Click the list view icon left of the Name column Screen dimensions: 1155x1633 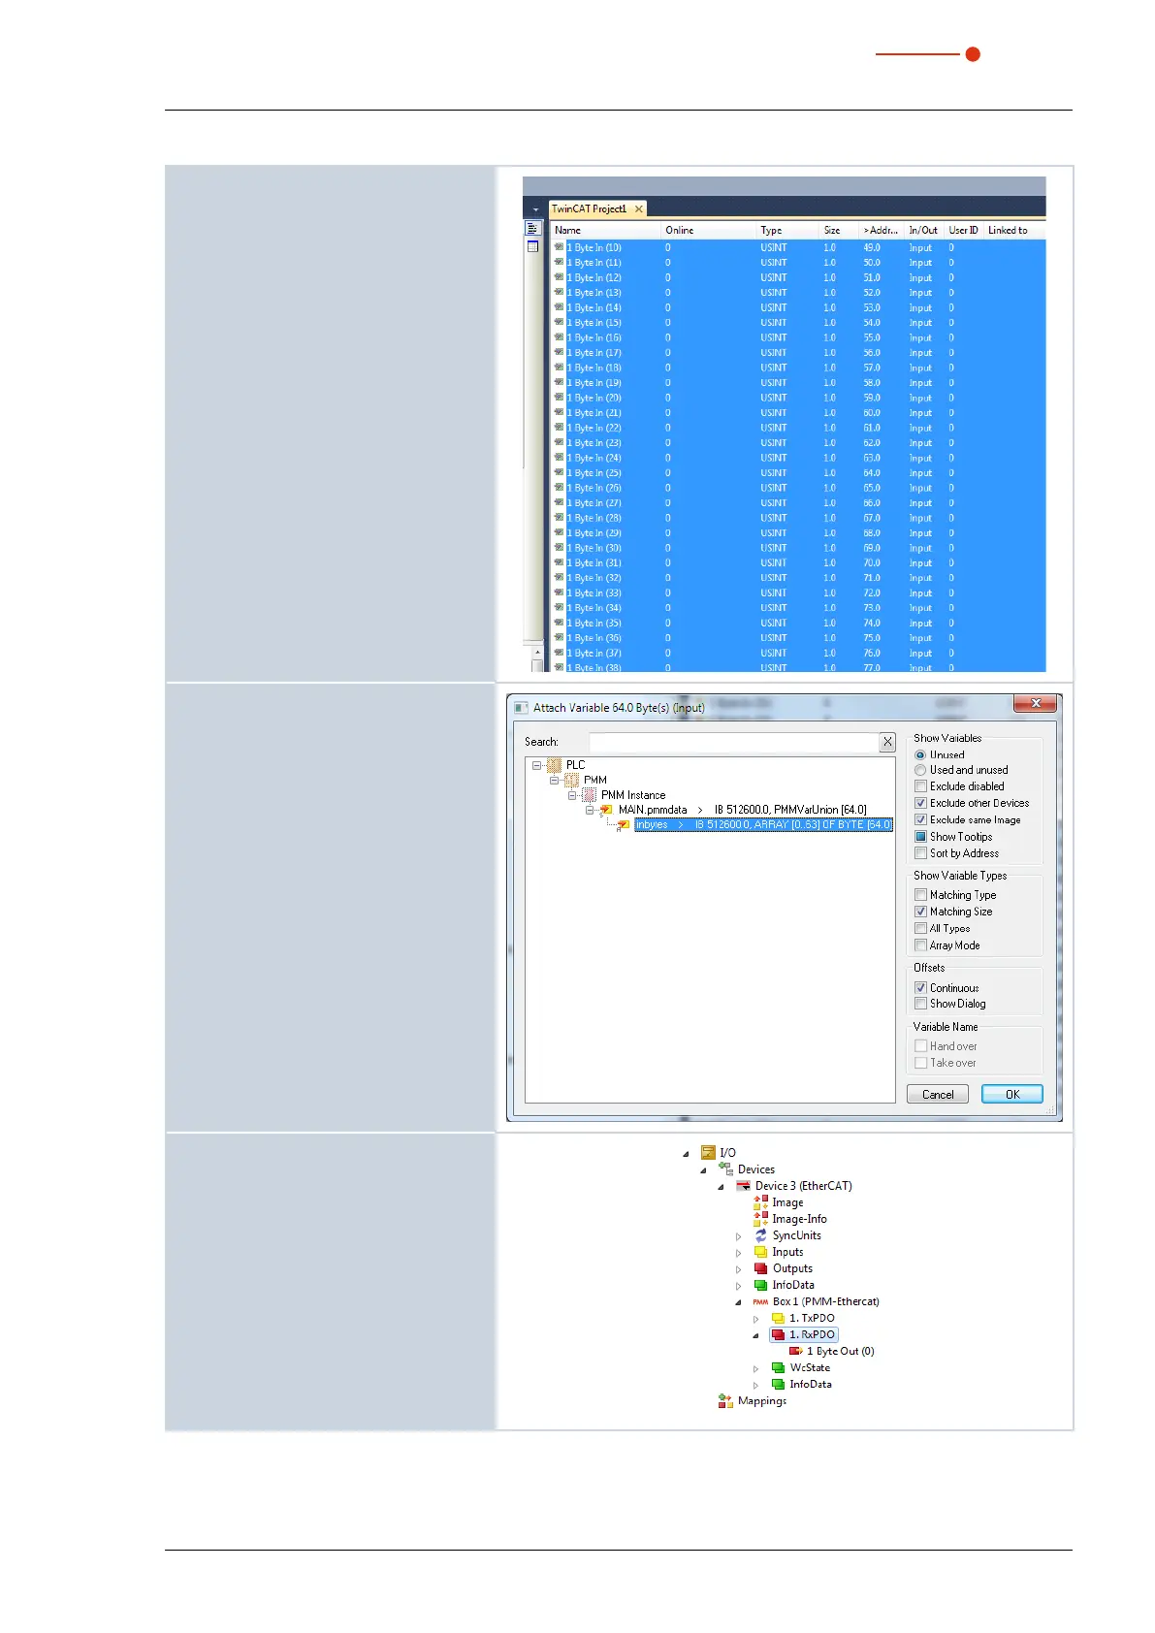532,229
